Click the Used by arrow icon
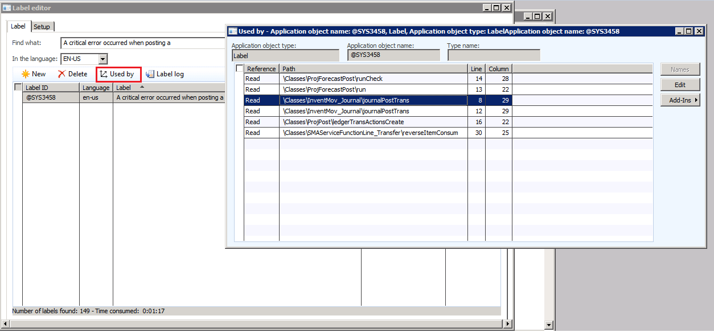This screenshot has width=714, height=332. point(104,73)
